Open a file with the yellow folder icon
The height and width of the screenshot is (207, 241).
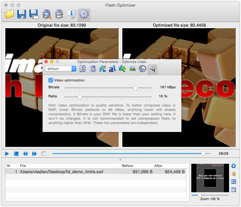coord(9,14)
